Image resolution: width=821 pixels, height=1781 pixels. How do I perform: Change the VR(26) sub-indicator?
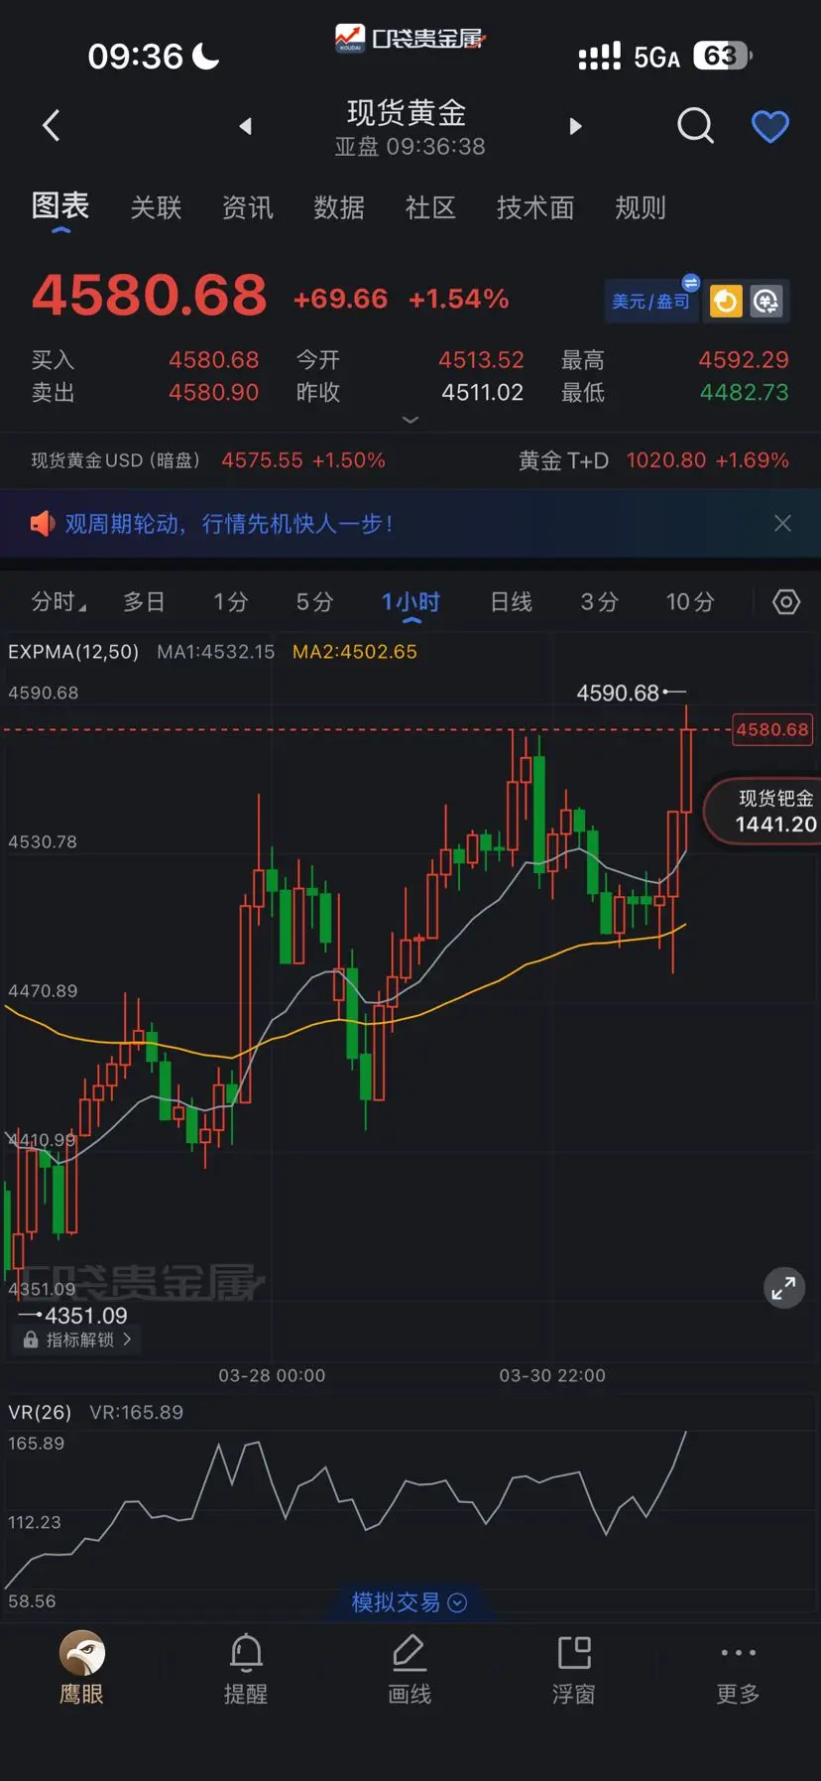pos(40,1412)
